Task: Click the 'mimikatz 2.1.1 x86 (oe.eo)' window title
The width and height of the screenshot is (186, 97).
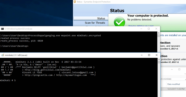Action: click(x=16, y=55)
